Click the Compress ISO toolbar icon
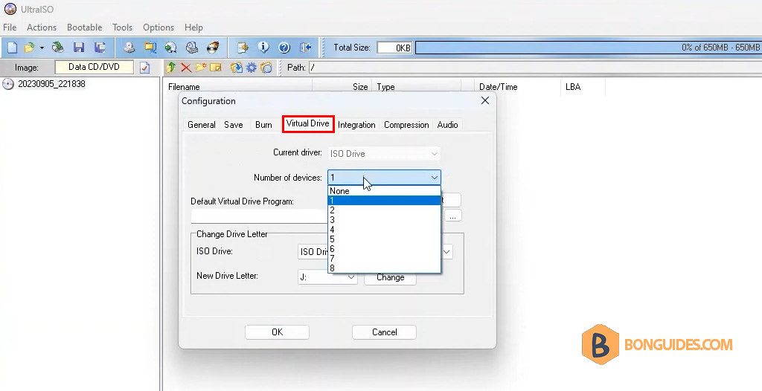762x391 pixels. 150,48
